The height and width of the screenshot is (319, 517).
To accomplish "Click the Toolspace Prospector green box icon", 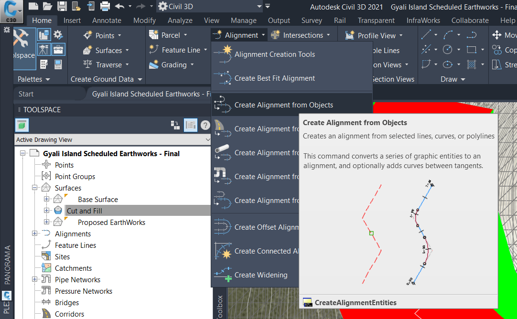I will (22, 125).
